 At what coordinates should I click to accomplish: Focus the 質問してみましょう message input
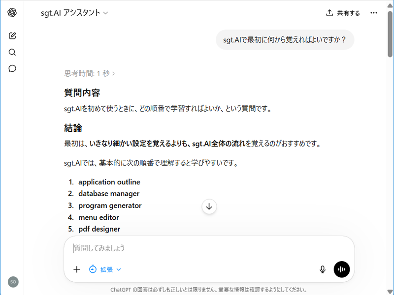[208, 248]
